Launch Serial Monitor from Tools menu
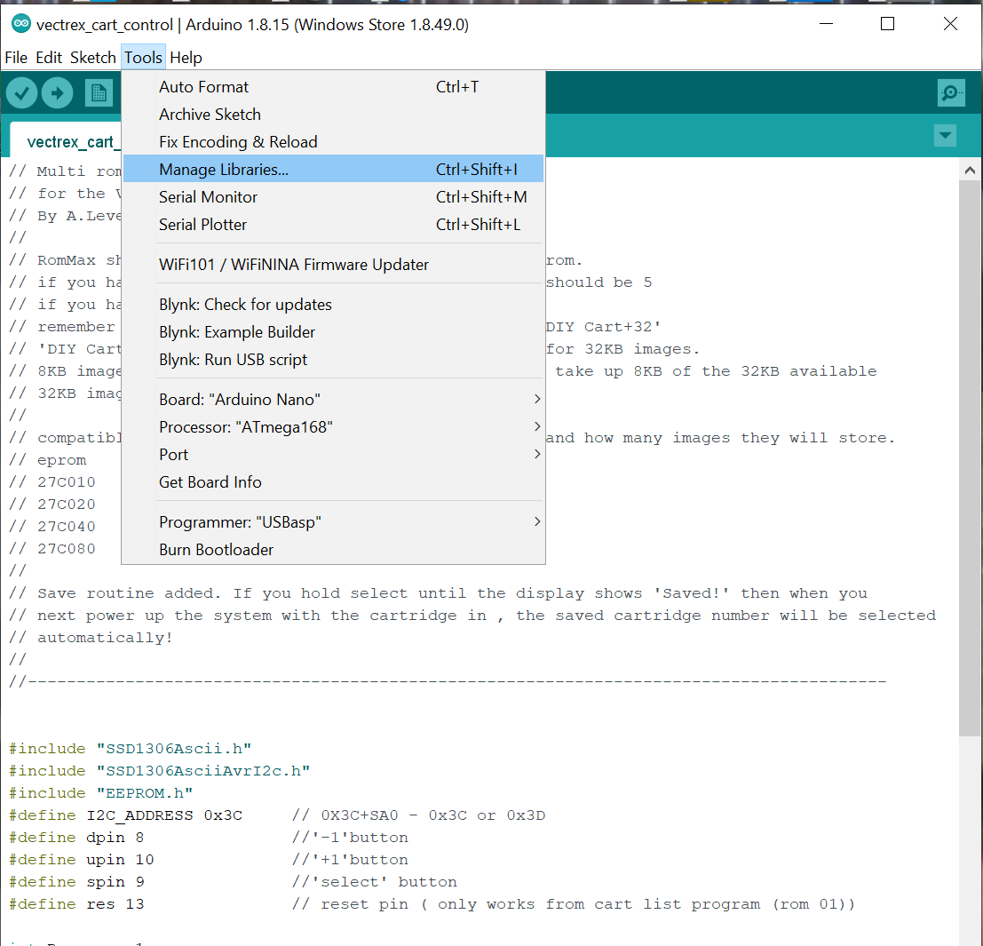 pyautogui.click(x=334, y=197)
